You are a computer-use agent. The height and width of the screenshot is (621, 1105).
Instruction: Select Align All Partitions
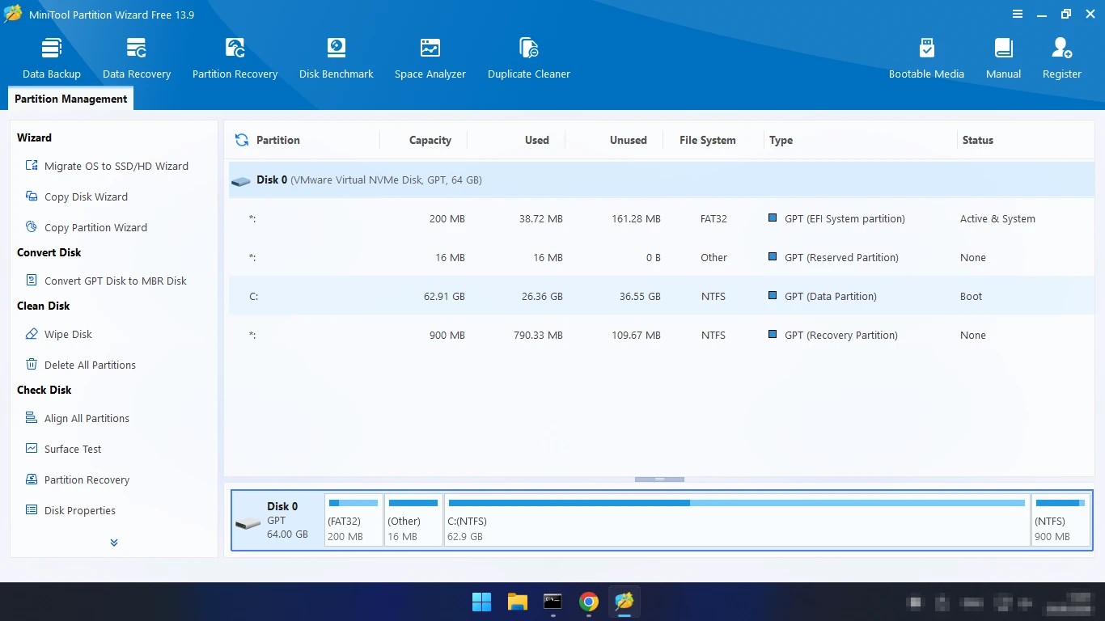tap(87, 418)
